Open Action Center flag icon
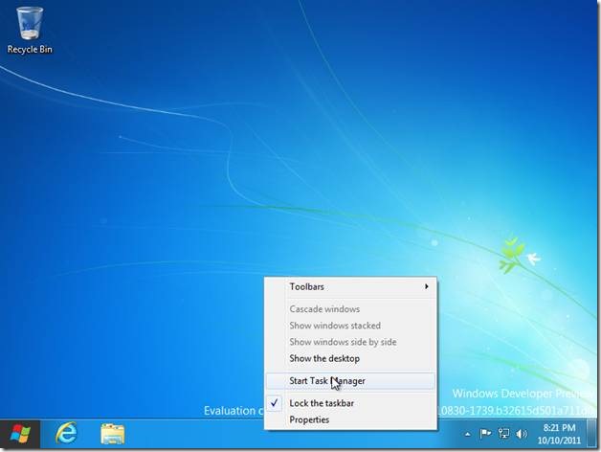This screenshot has height=452, width=601. click(x=485, y=434)
